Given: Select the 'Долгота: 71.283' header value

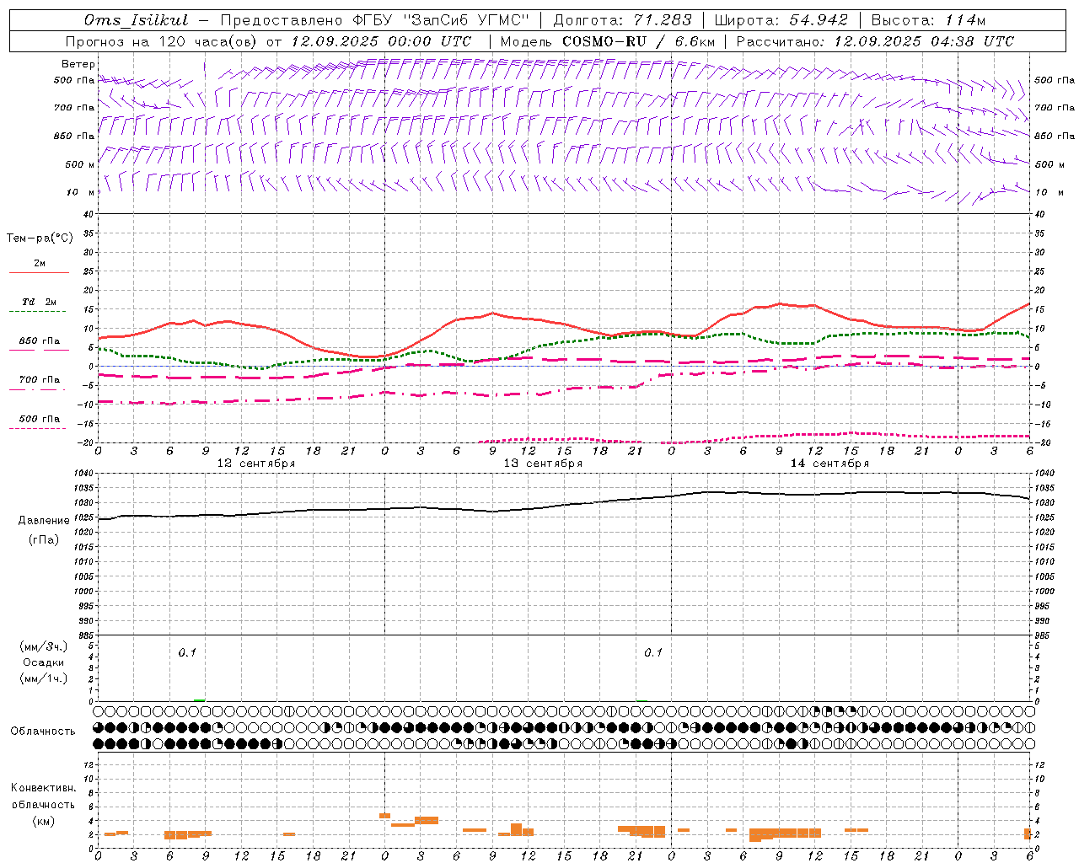Looking at the screenshot, I should point(622,20).
